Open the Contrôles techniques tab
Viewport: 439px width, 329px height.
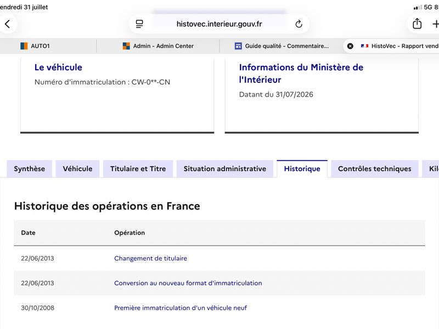375,169
